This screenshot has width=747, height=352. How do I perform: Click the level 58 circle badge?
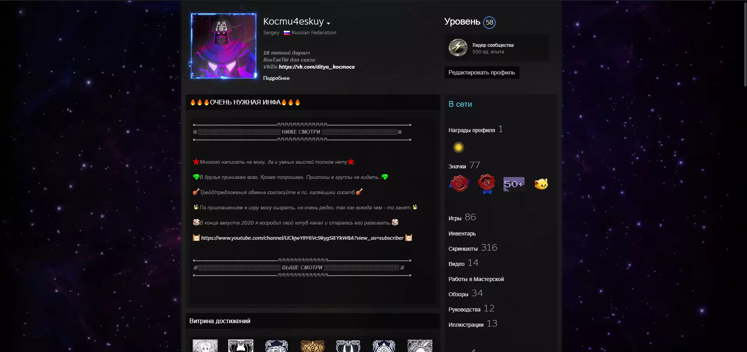click(489, 22)
